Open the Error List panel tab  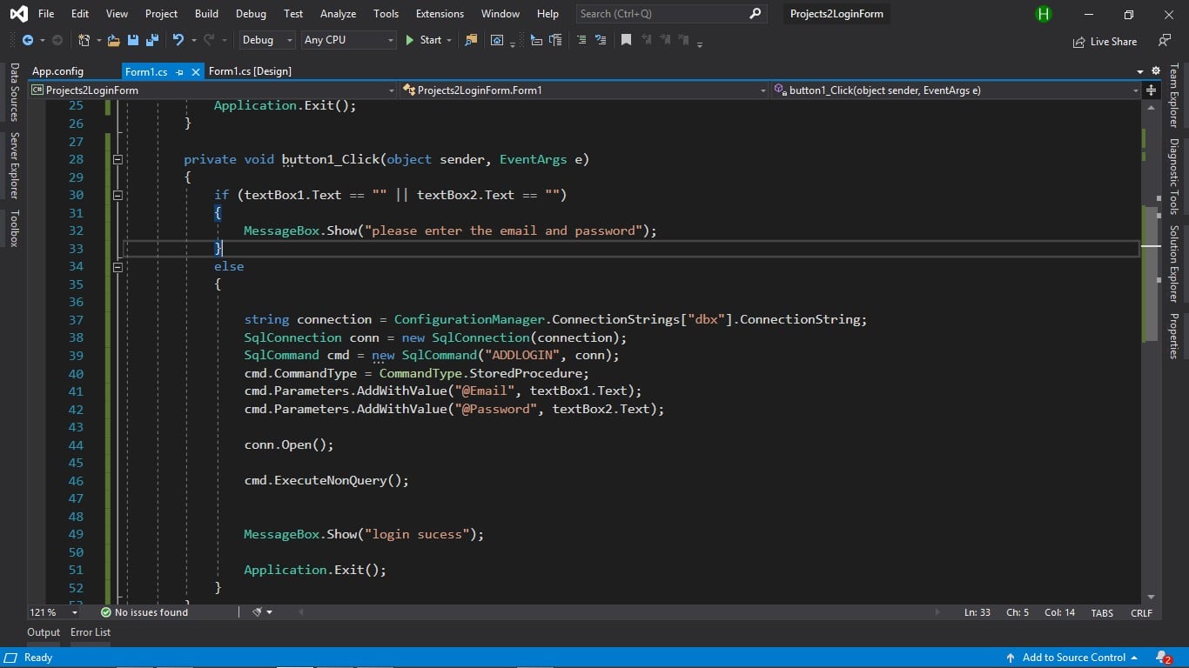pos(91,632)
